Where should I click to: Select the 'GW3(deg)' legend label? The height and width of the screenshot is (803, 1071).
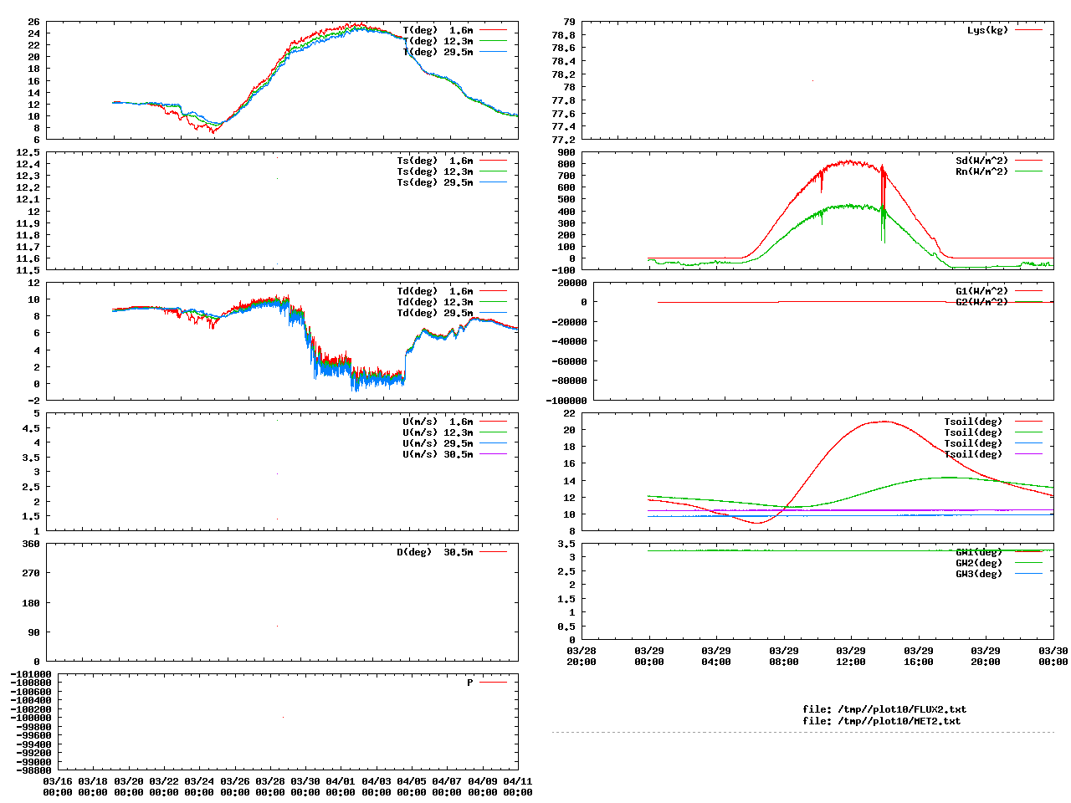pos(979,574)
